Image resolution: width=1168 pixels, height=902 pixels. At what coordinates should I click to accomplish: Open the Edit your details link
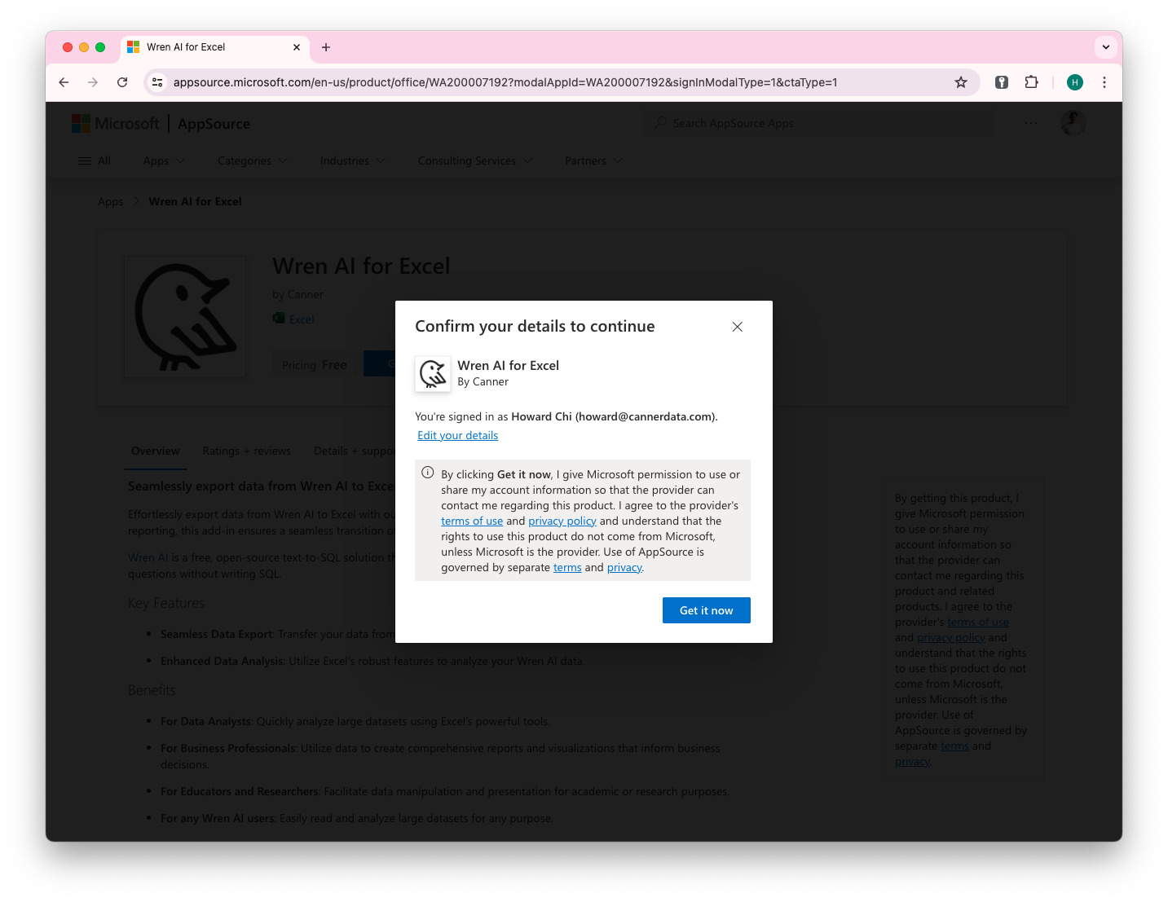pyautogui.click(x=457, y=435)
